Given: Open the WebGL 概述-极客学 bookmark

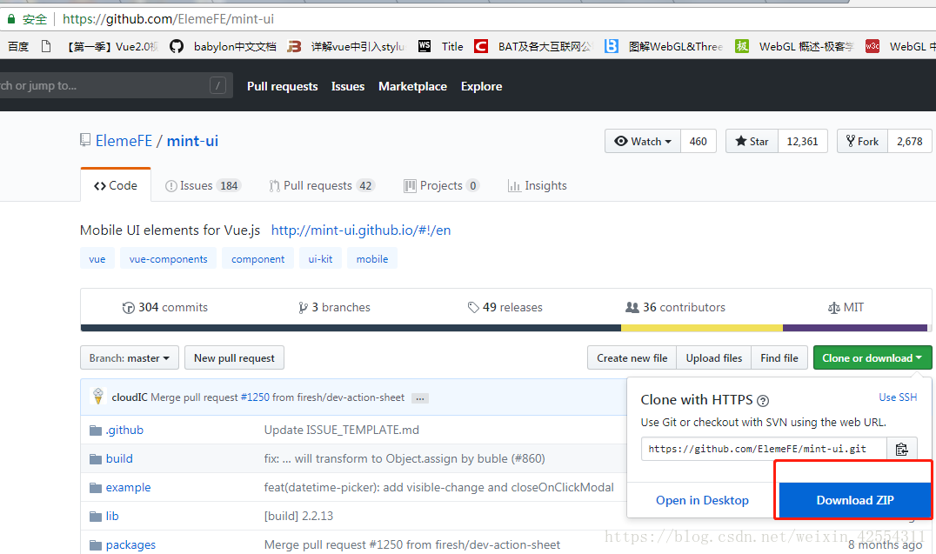Looking at the screenshot, I should pyautogui.click(x=794, y=47).
